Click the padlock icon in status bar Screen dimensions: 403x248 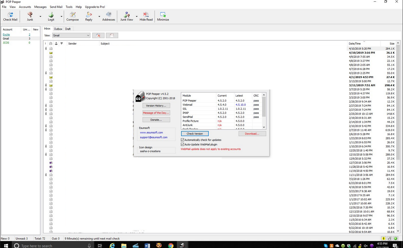pyautogui.click(x=390, y=239)
